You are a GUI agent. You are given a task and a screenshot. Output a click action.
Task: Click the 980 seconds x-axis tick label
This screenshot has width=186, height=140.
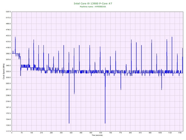click(150, 133)
